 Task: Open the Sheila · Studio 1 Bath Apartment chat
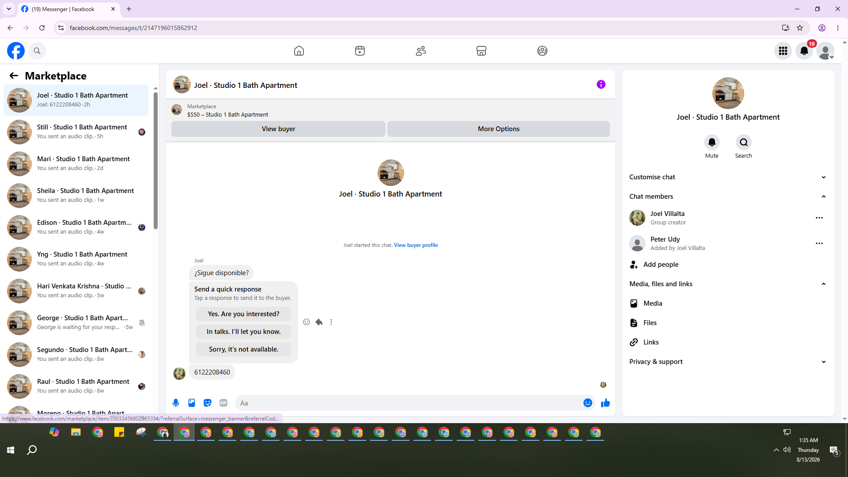pyautogui.click(x=76, y=196)
